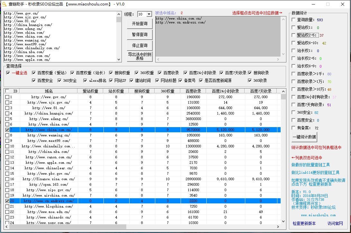Viewport: 351px width, 233px height.
Task: Click 导出选中到表格 export button
Action: coord(139,57)
